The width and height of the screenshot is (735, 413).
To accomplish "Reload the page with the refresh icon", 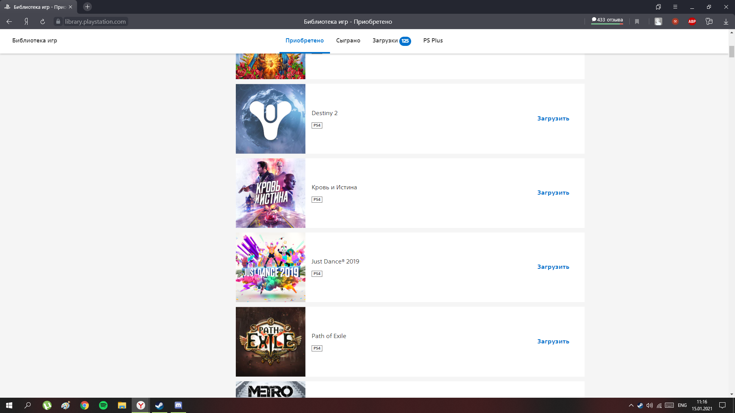I will [x=42, y=21].
